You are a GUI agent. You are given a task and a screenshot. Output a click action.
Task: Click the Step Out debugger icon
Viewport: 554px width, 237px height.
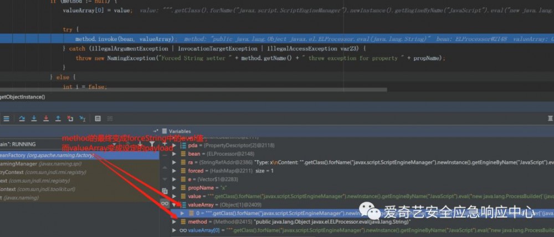point(58,118)
